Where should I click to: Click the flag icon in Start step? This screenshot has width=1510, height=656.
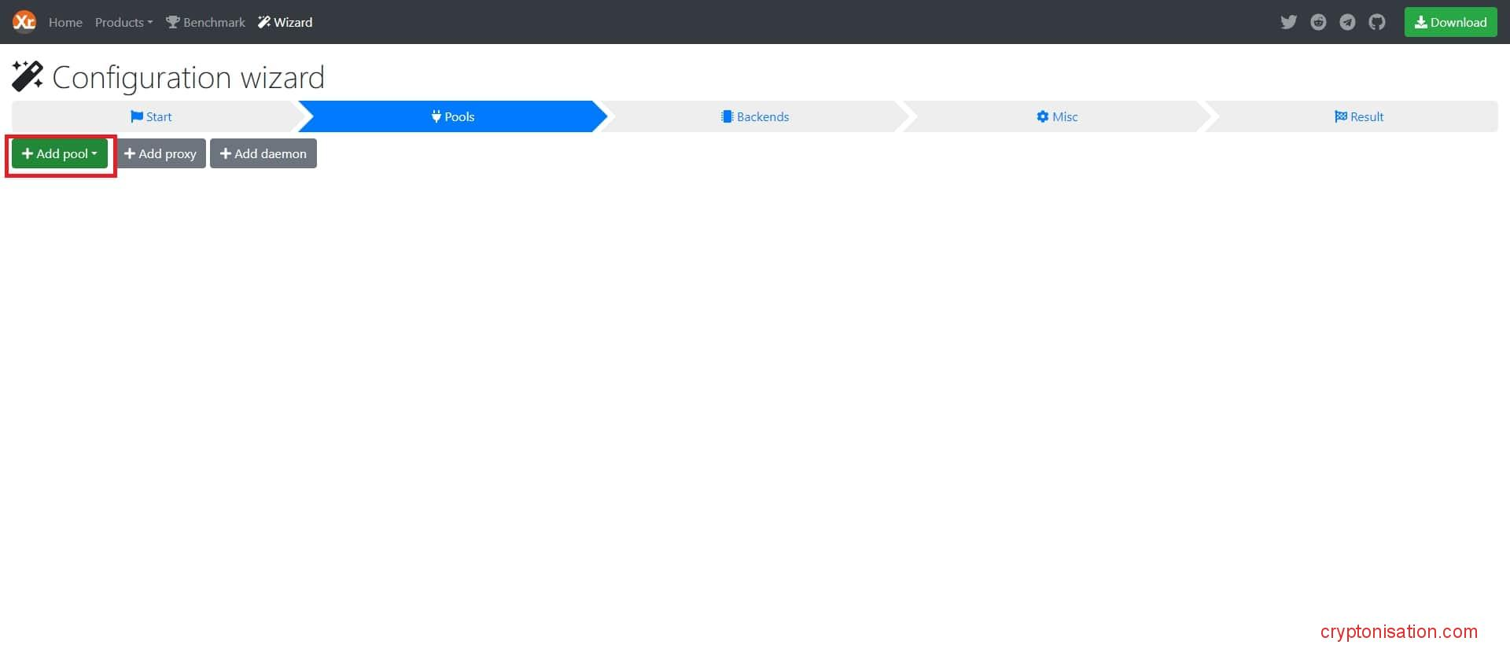137,116
